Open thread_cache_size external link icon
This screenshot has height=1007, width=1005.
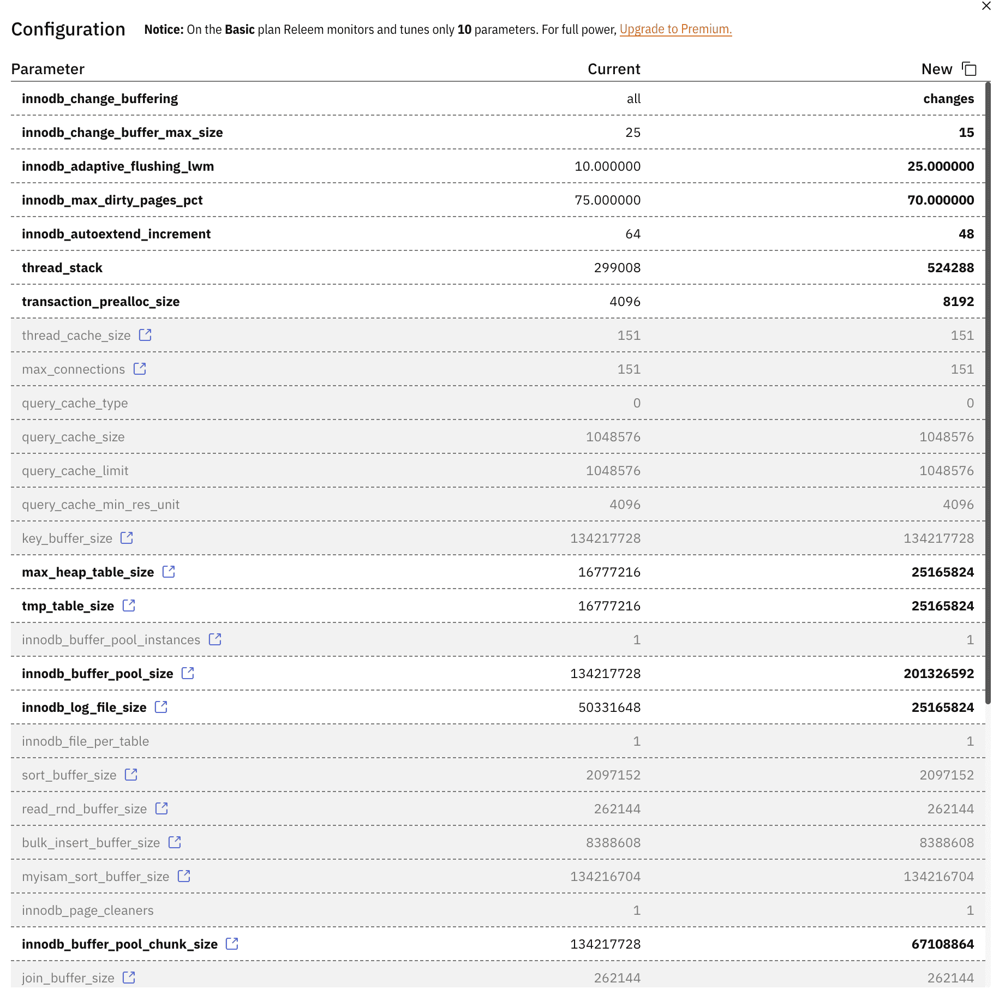(145, 335)
